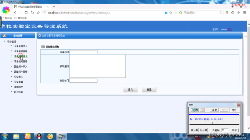The height and width of the screenshot is (140, 250).
Task: Open the address bar dropdown arrow
Action: tap(176, 13)
